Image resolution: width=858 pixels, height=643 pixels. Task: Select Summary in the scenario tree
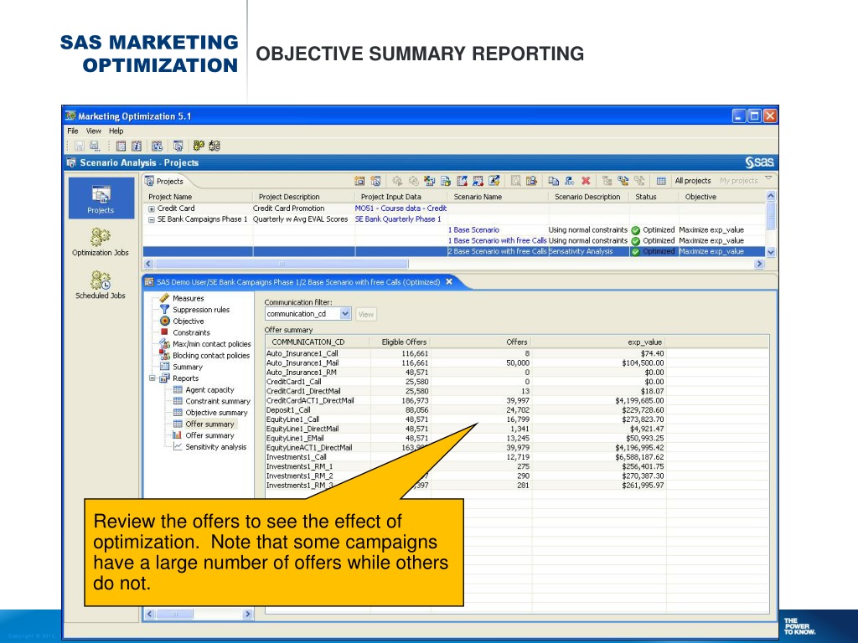pos(187,367)
